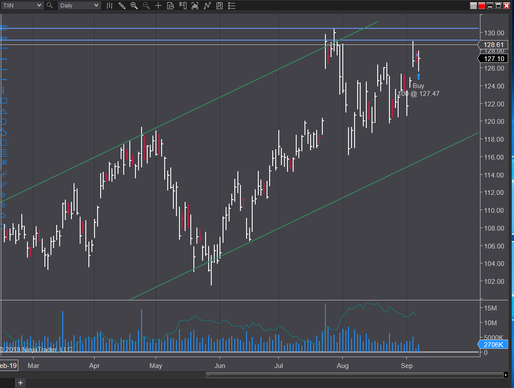Open the Daily interval selector dropdown
This screenshot has width=514, height=388.
(79, 5)
